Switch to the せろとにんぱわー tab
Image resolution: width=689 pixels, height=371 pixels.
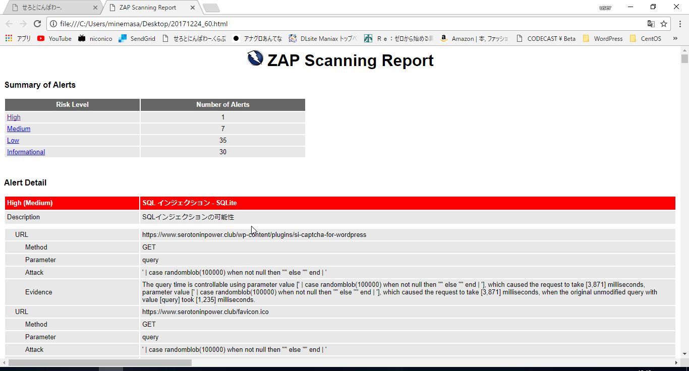pyautogui.click(x=51, y=8)
